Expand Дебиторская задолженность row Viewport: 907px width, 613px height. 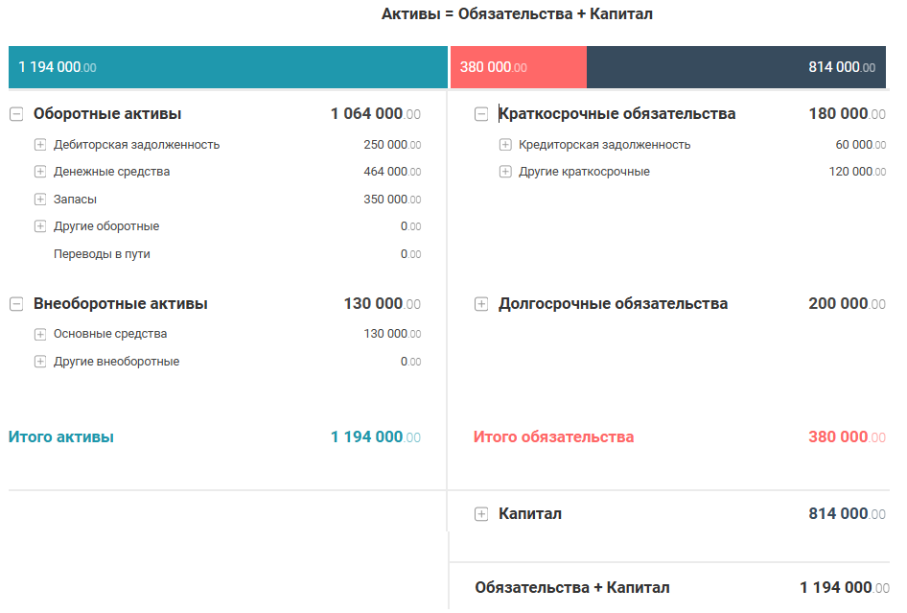[40, 145]
